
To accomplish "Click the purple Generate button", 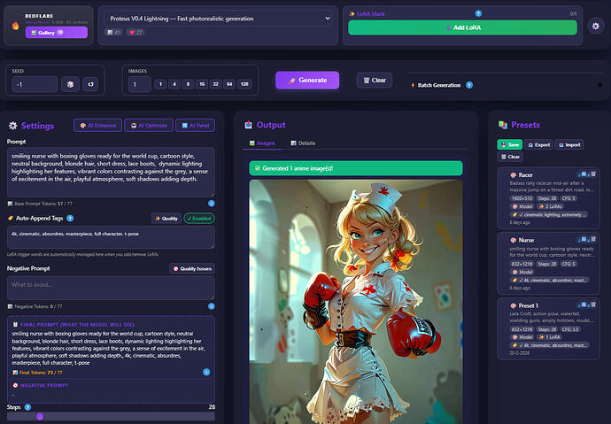I will point(307,81).
